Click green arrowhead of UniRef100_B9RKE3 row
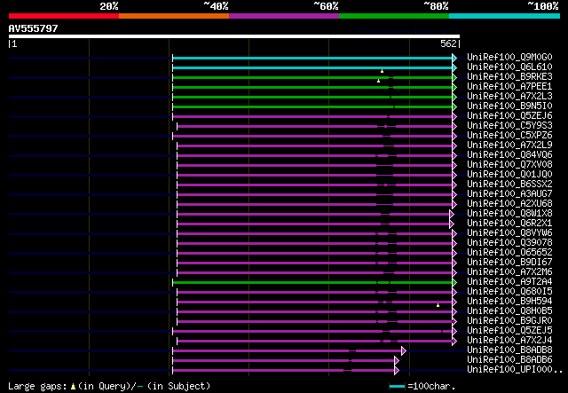This screenshot has height=393, width=568. [454, 77]
